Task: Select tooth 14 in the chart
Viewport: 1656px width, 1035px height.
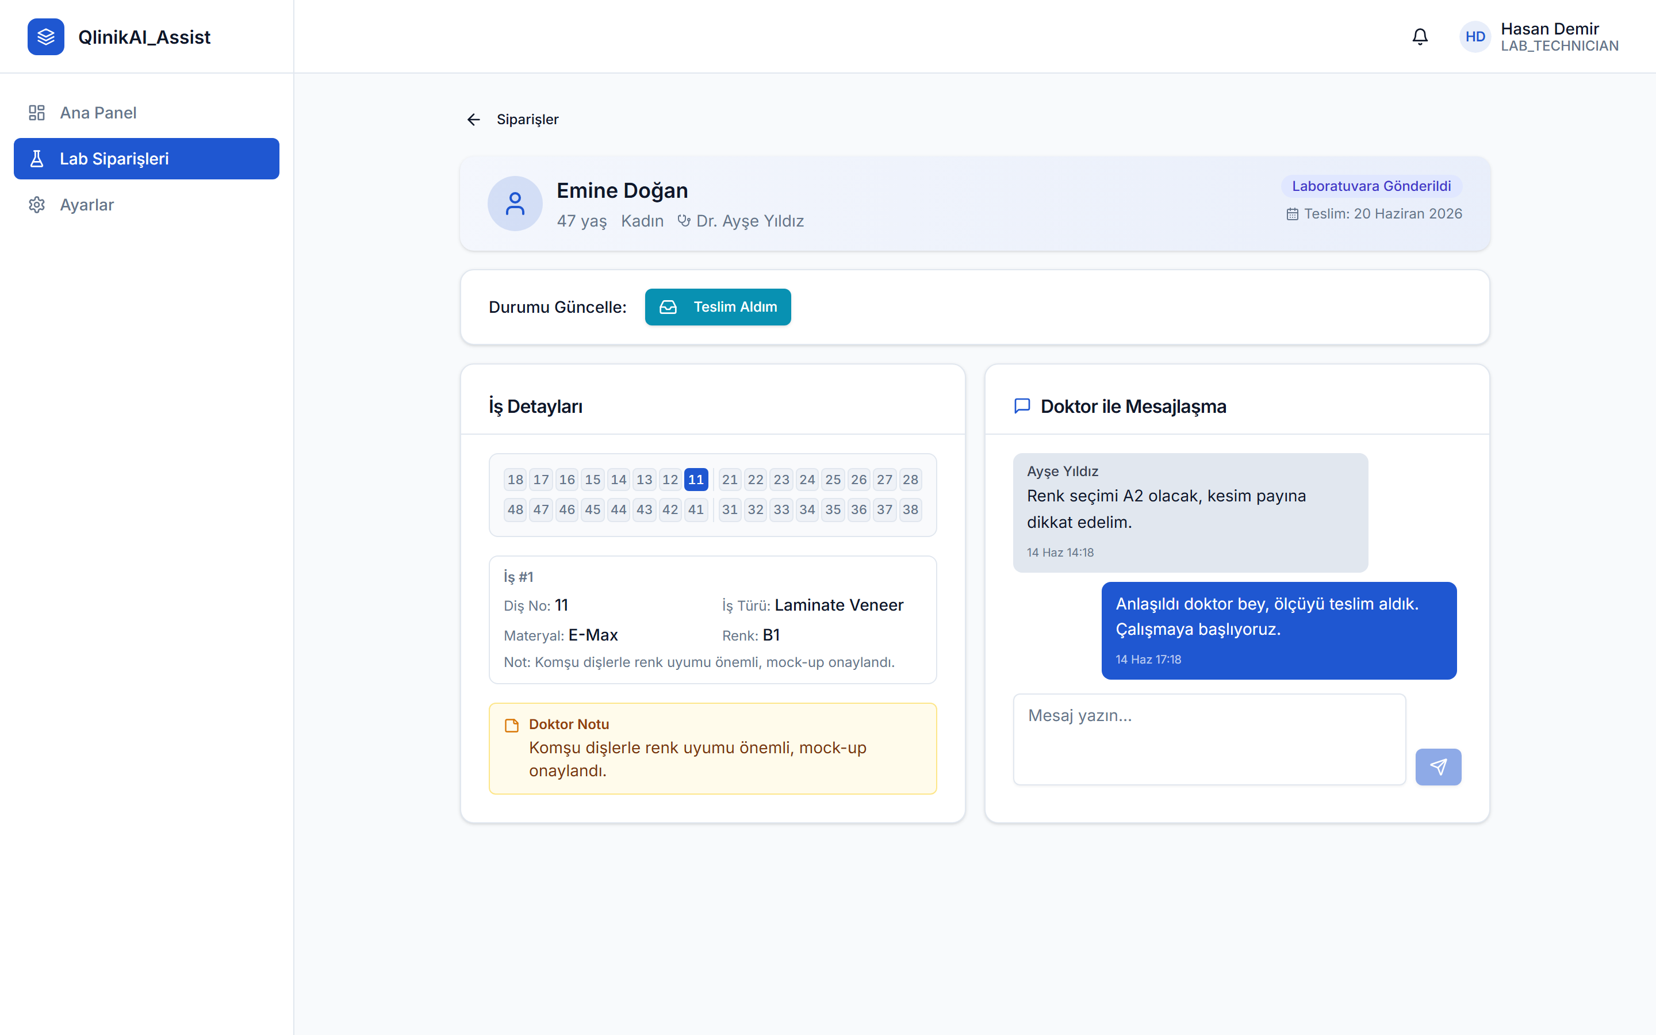Action: point(619,480)
